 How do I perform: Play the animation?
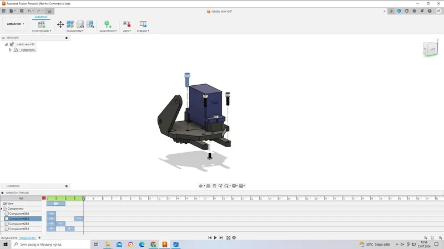tap(215, 238)
